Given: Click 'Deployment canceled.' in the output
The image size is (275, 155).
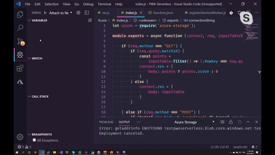Looking at the screenshot, I should click(121, 133).
